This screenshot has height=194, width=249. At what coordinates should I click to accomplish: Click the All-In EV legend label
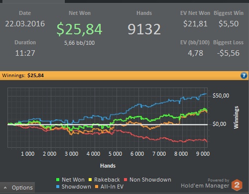coord(112,187)
